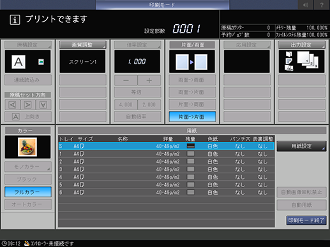
Task: Click the 片面/両面 panel header
Action: 192,45
